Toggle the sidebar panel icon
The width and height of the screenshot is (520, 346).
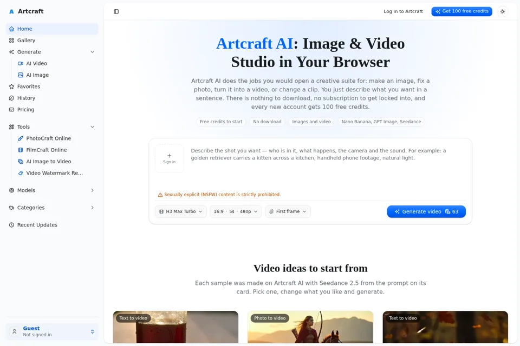point(116,11)
